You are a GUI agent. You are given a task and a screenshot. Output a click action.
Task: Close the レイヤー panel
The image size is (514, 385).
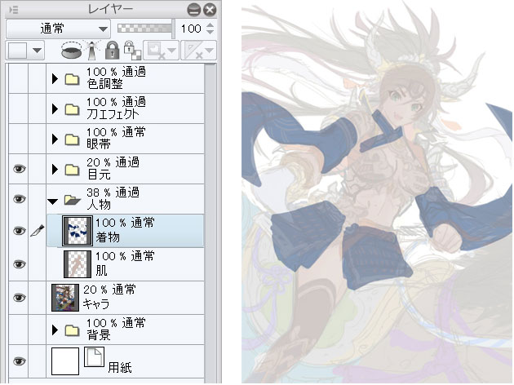(210, 10)
